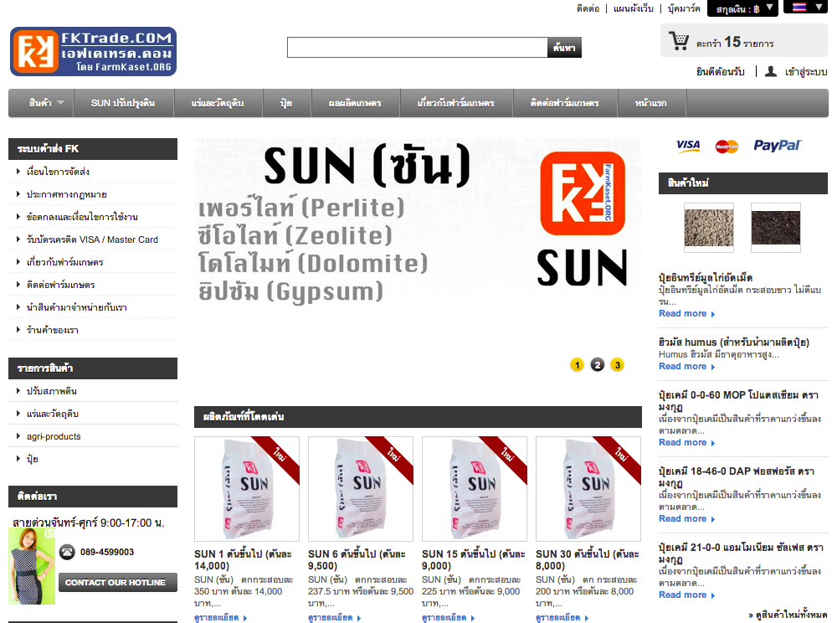Click เข้าสู่ระบบ login link
Screen dimensions: 832x623
[x=806, y=72]
